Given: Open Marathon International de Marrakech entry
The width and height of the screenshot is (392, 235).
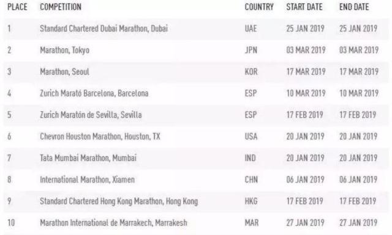Looking at the screenshot, I should (x=113, y=223).
